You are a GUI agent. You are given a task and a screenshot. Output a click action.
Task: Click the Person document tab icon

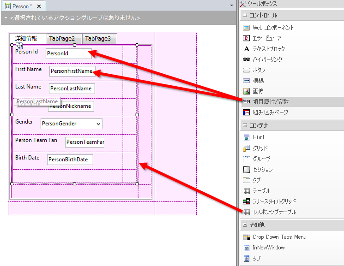[8, 6]
